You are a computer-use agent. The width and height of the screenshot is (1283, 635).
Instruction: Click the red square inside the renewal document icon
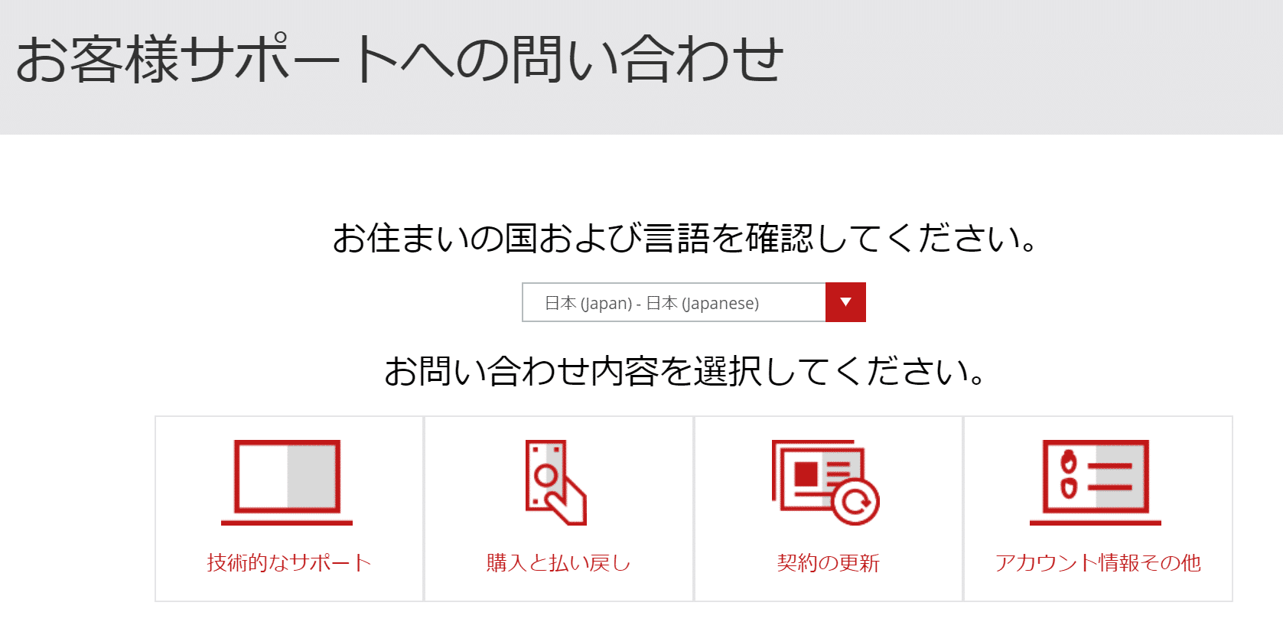[x=806, y=474]
